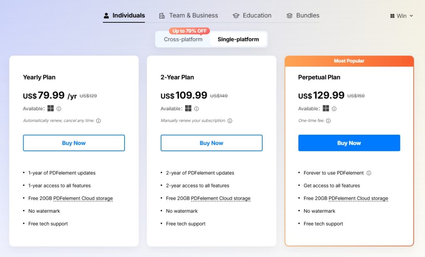Click info icon after 'Forever to use PDFelement'
Screen dimensions: 425x257
[x=369, y=173]
